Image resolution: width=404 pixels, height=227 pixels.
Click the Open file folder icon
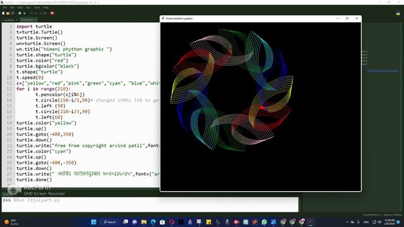point(8,13)
